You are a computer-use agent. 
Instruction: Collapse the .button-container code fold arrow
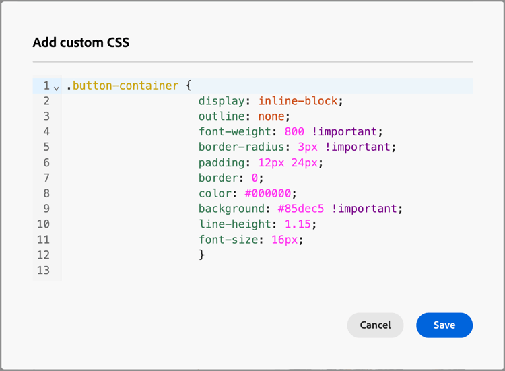(x=57, y=88)
